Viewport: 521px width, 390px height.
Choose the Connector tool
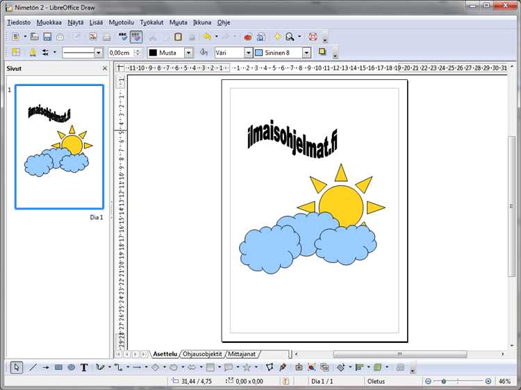pyautogui.click(x=118, y=367)
